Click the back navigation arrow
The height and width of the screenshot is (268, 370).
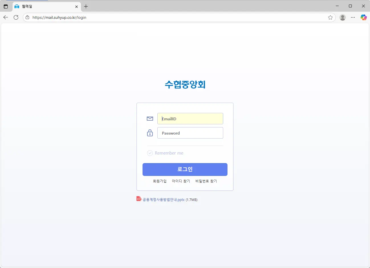pos(5,17)
